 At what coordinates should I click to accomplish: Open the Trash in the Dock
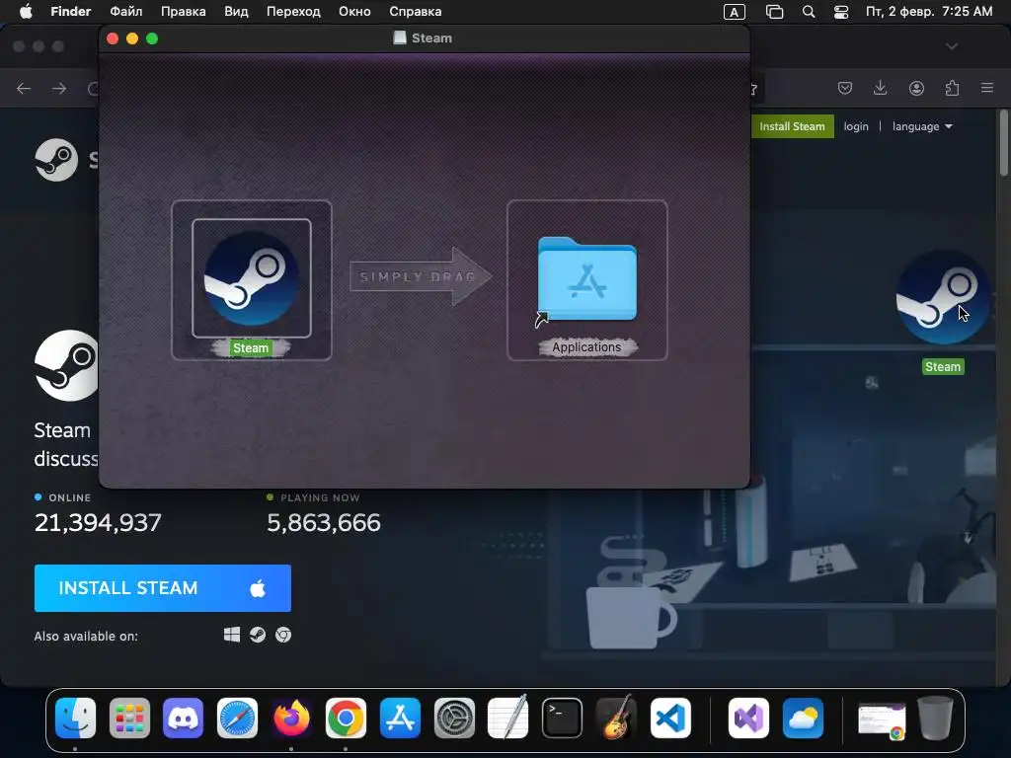click(935, 718)
